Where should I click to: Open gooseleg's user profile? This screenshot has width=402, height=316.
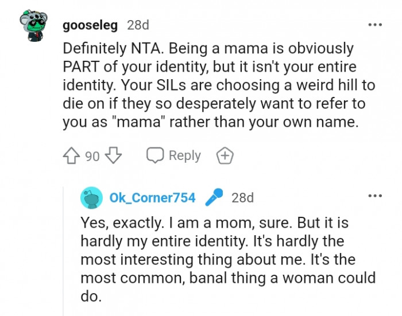[x=90, y=25]
